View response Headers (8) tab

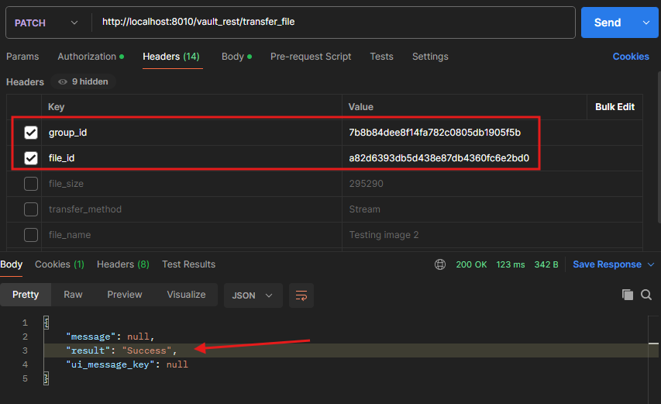pos(123,264)
